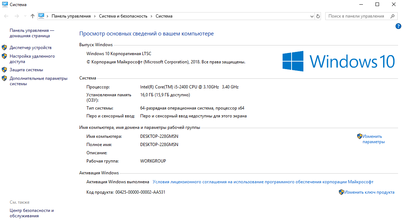Select 'Система и безопасность' breadcrumb
Screen dimensions: 402x223
123,16
